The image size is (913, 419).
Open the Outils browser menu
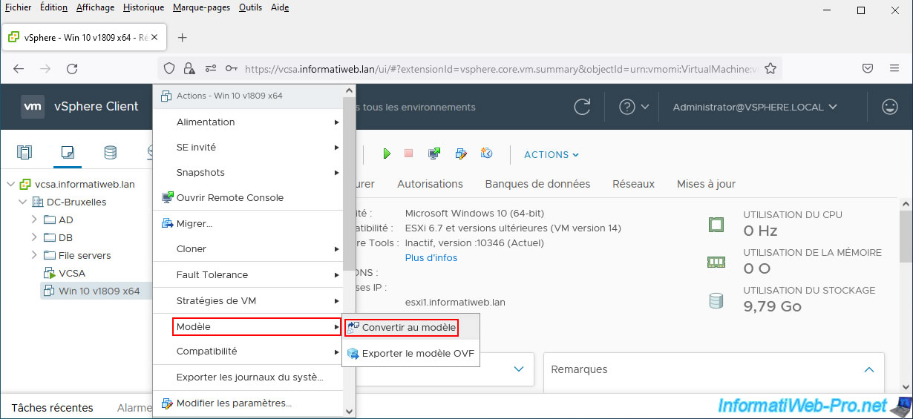[250, 7]
